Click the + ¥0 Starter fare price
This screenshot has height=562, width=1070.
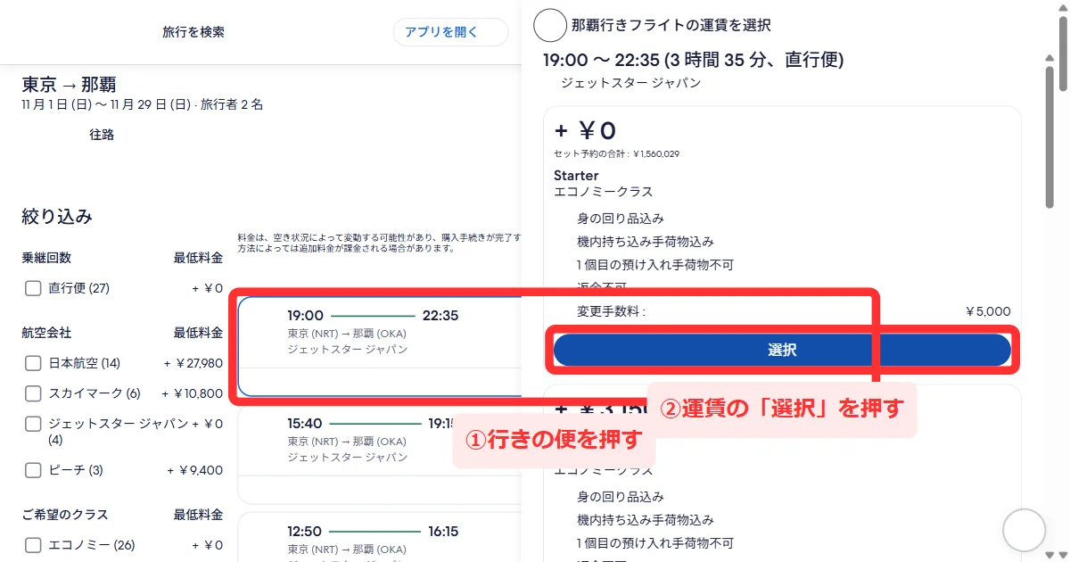click(x=585, y=131)
